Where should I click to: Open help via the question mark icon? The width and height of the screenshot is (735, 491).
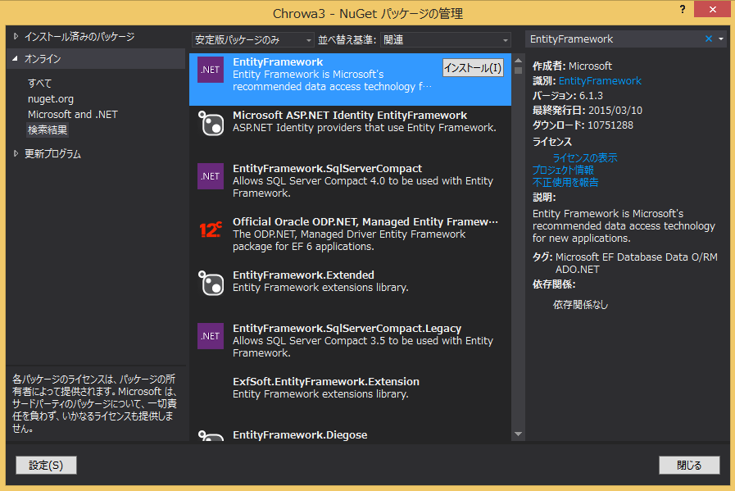683,9
